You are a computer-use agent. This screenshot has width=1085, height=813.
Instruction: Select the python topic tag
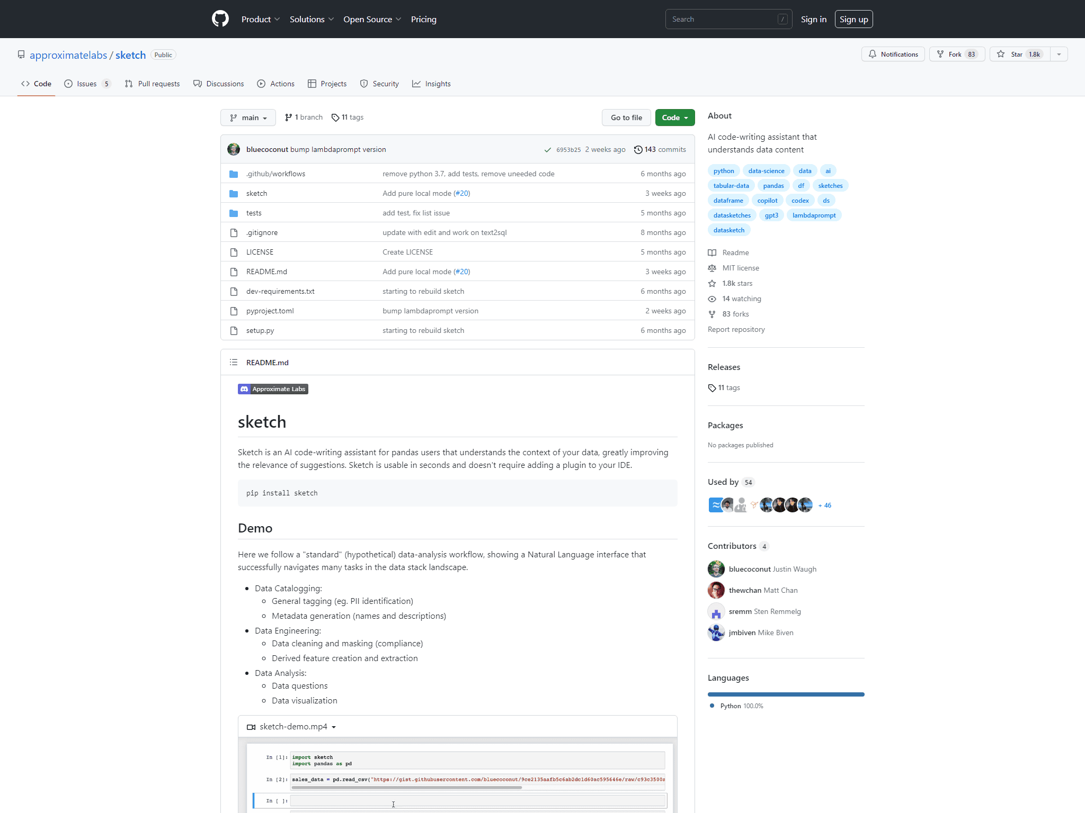(724, 171)
